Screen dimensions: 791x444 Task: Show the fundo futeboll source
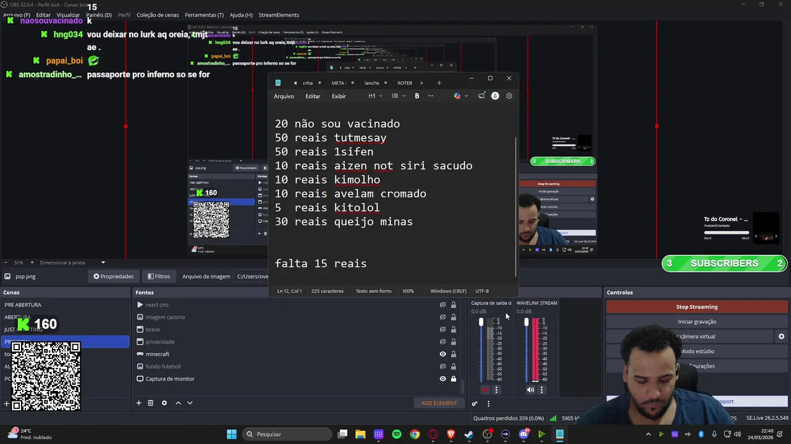(x=442, y=366)
